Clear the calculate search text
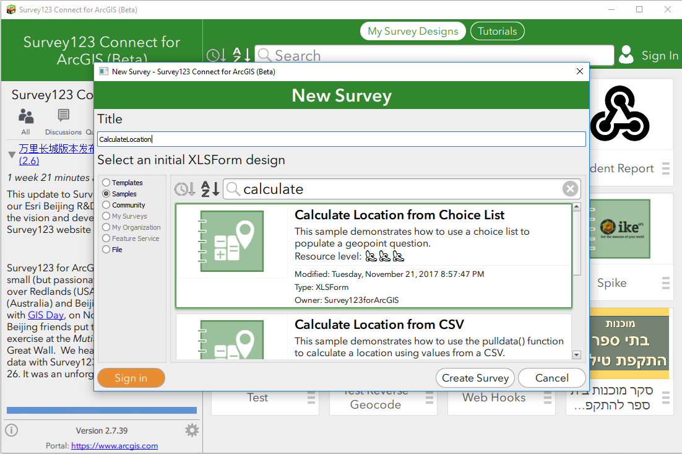 (570, 189)
